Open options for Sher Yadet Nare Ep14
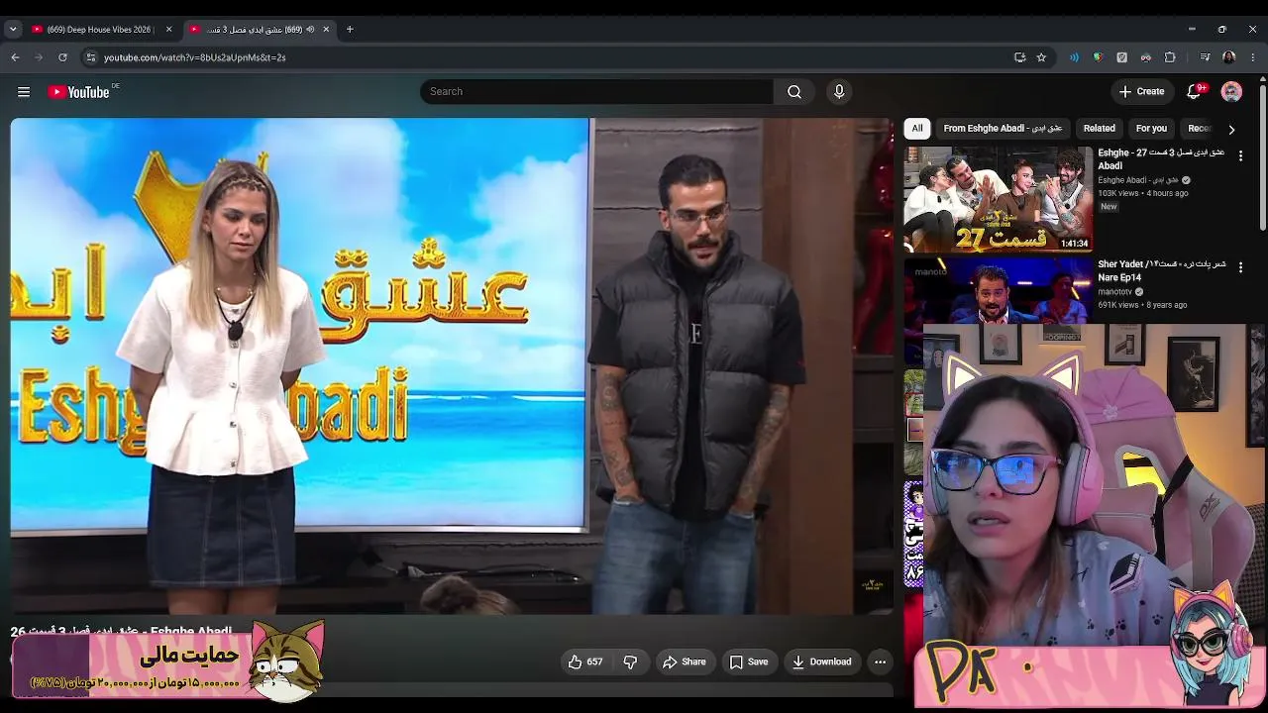1268x713 pixels. click(1240, 267)
